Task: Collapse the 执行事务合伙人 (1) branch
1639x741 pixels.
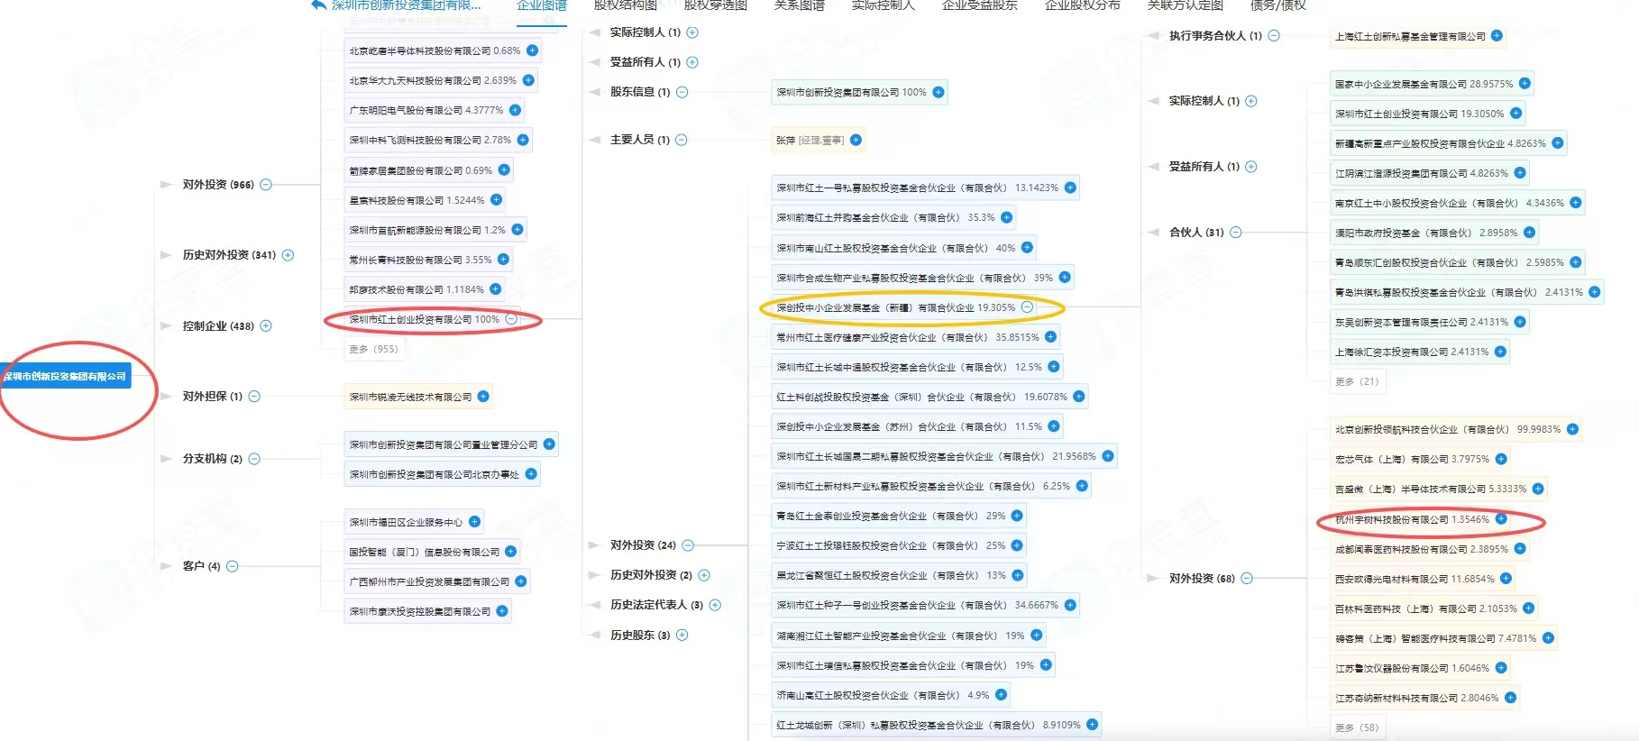Action: pos(1274,36)
